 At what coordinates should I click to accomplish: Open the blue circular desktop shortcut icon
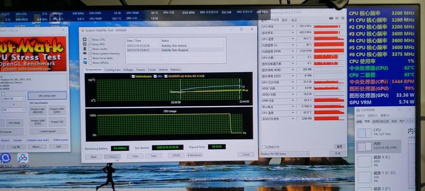pyautogui.click(x=5, y=158)
